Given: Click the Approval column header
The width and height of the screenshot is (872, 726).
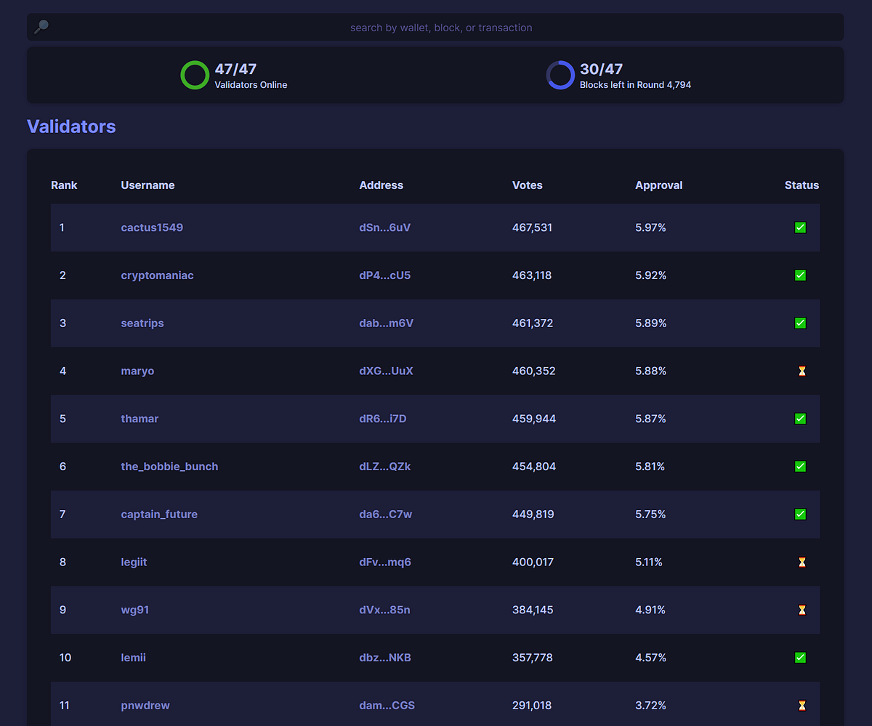Looking at the screenshot, I should click(x=659, y=186).
